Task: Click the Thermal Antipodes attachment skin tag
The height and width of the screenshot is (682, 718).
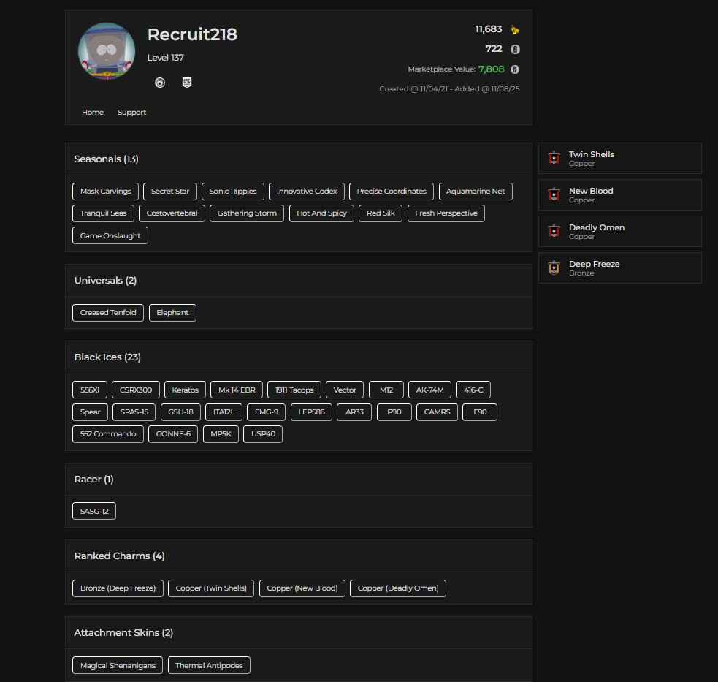Action: point(210,666)
